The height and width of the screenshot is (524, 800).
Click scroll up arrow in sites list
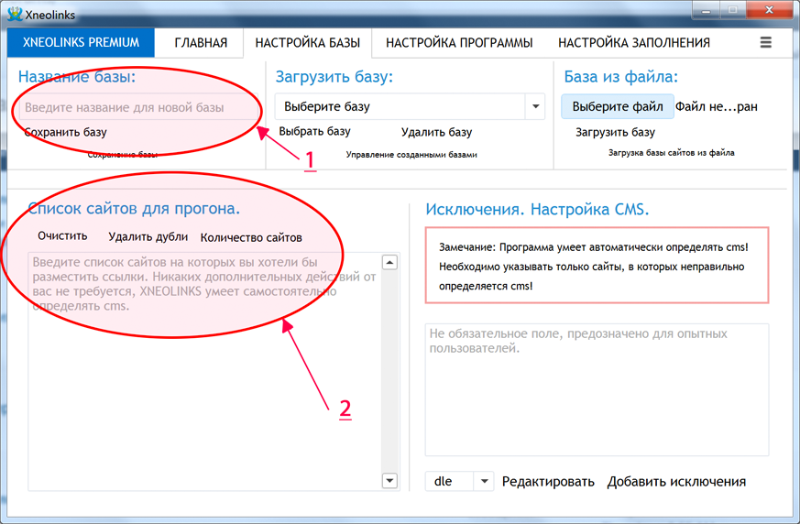(389, 262)
